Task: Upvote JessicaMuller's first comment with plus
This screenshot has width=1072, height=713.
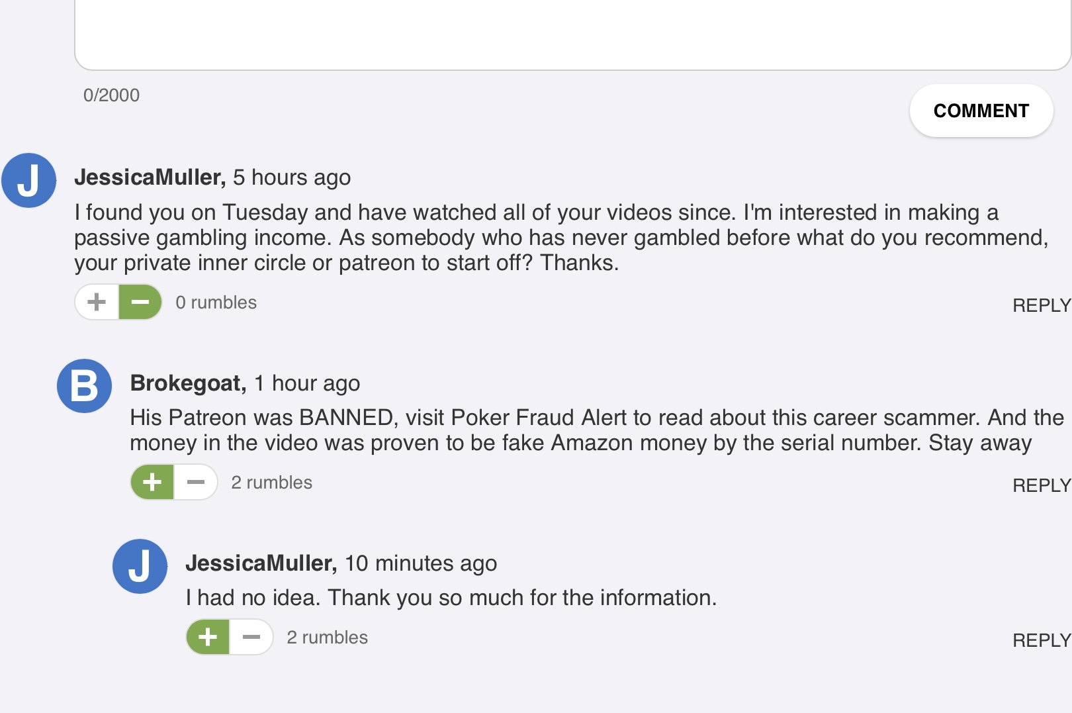Action: 97,302
